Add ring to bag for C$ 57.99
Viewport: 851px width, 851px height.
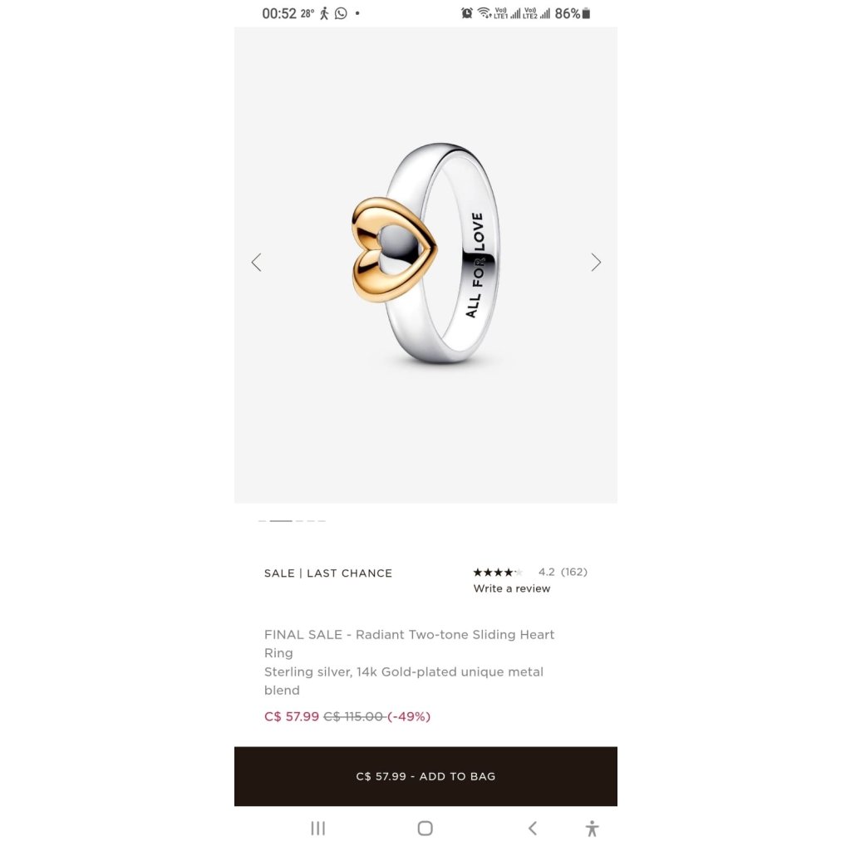pos(425,776)
